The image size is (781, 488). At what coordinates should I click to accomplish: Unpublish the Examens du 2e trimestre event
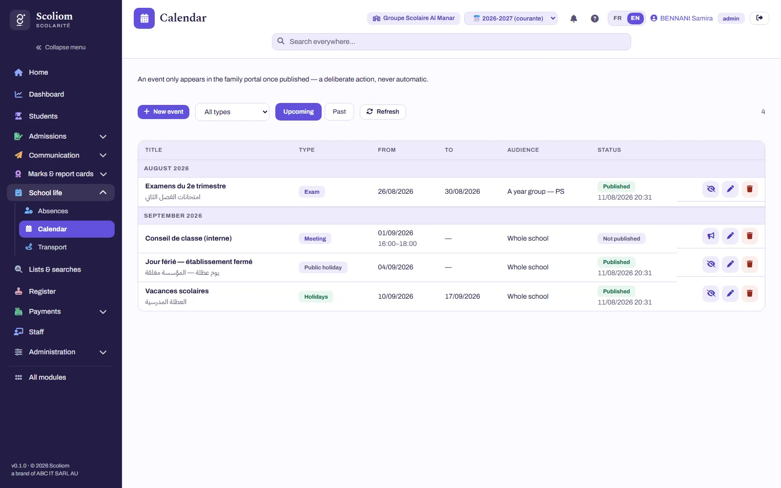[x=711, y=189]
